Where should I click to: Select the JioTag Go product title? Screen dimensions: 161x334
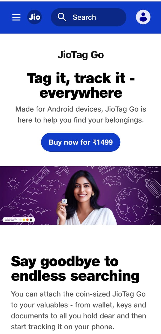(81, 55)
